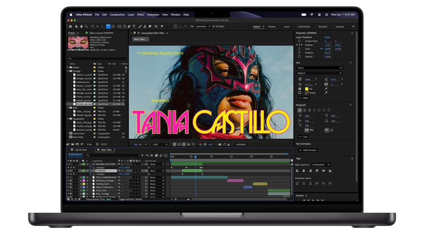The image size is (425, 234).
Task: Hide the Wrestling_Footage layer
Action: [68, 181]
